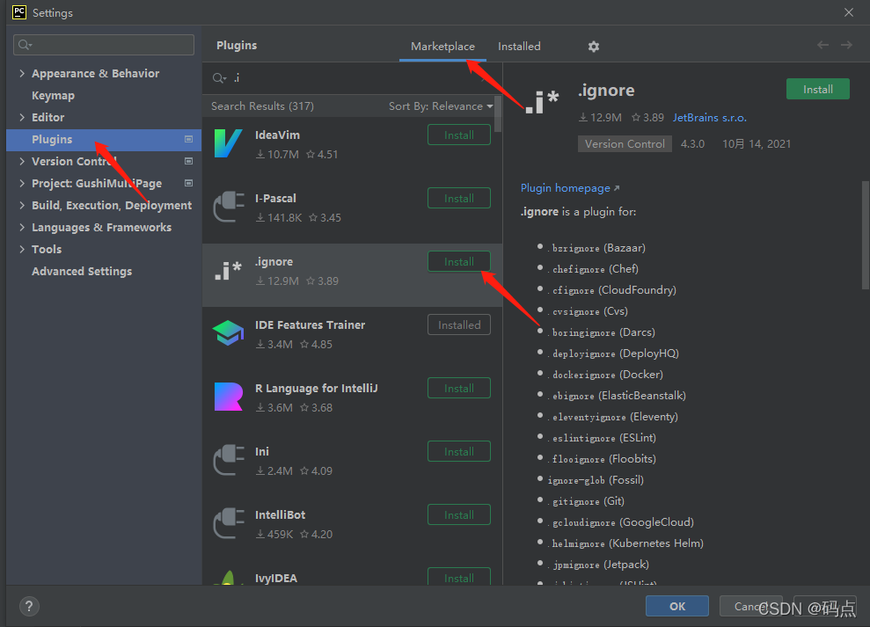Open Advanced Settings page
The image size is (870, 627).
coord(82,272)
